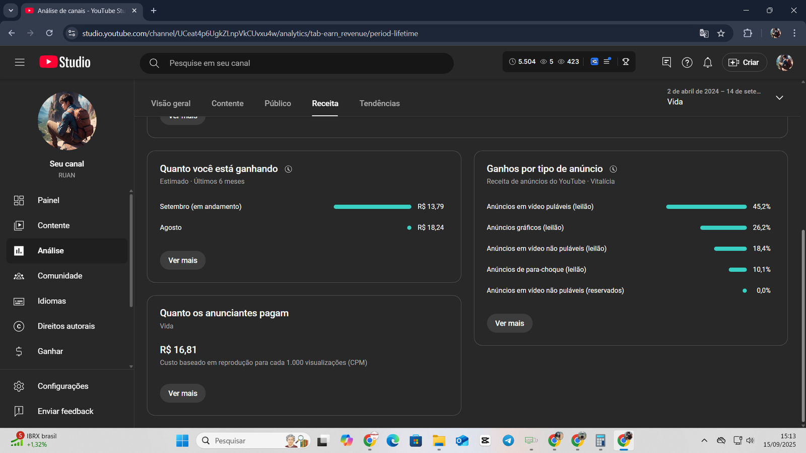The width and height of the screenshot is (806, 453).
Task: Open CapCut from the taskbar
Action: click(x=485, y=441)
